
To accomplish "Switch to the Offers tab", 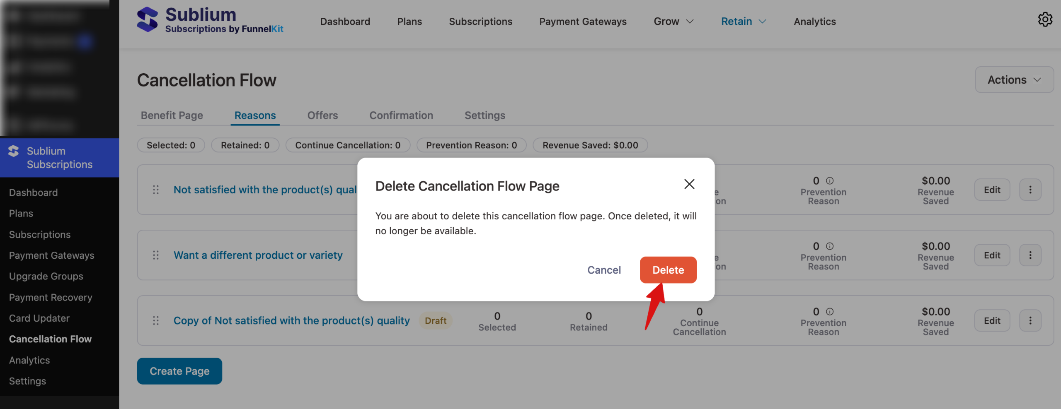I will pyautogui.click(x=322, y=115).
